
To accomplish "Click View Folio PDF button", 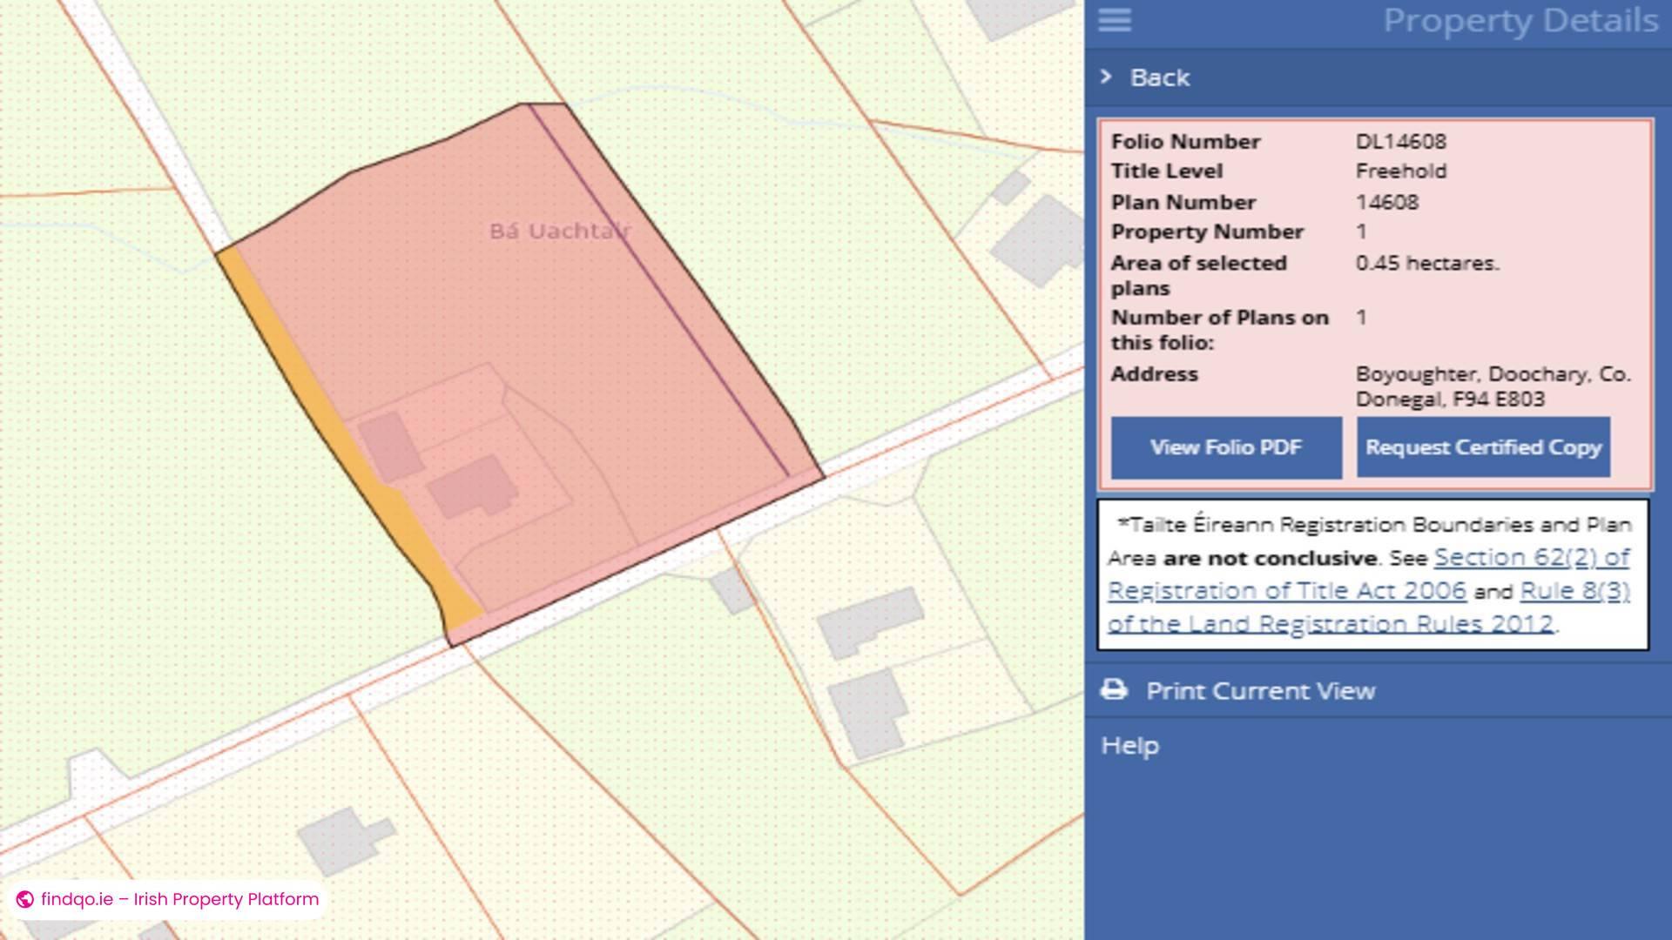I will 1225,447.
